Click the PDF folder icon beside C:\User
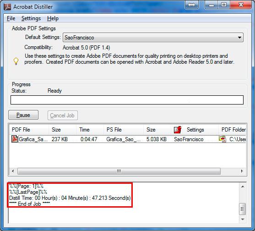This screenshot has height=231, width=255. point(222,139)
